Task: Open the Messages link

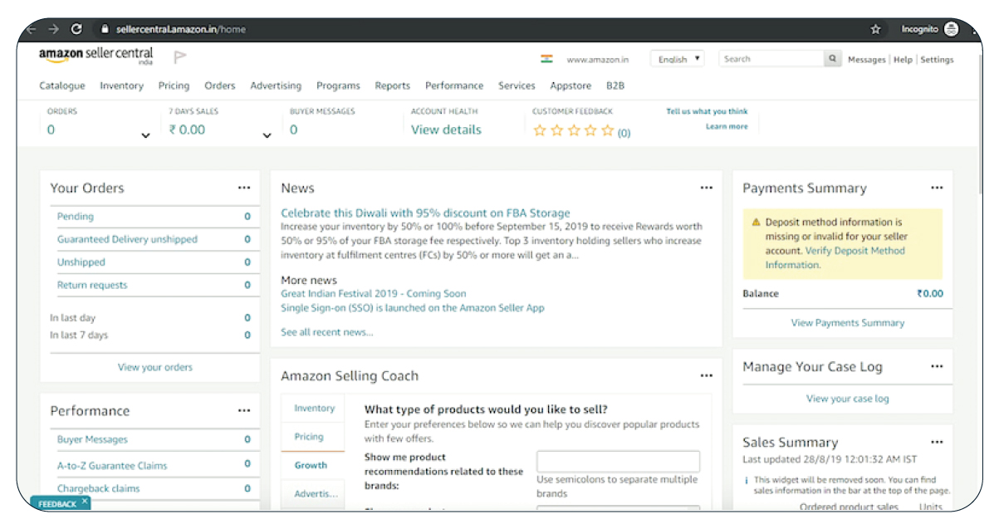Action: pos(866,60)
